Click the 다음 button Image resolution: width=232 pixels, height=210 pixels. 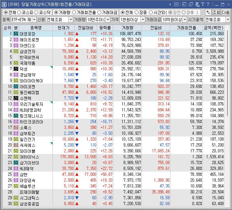point(226,12)
